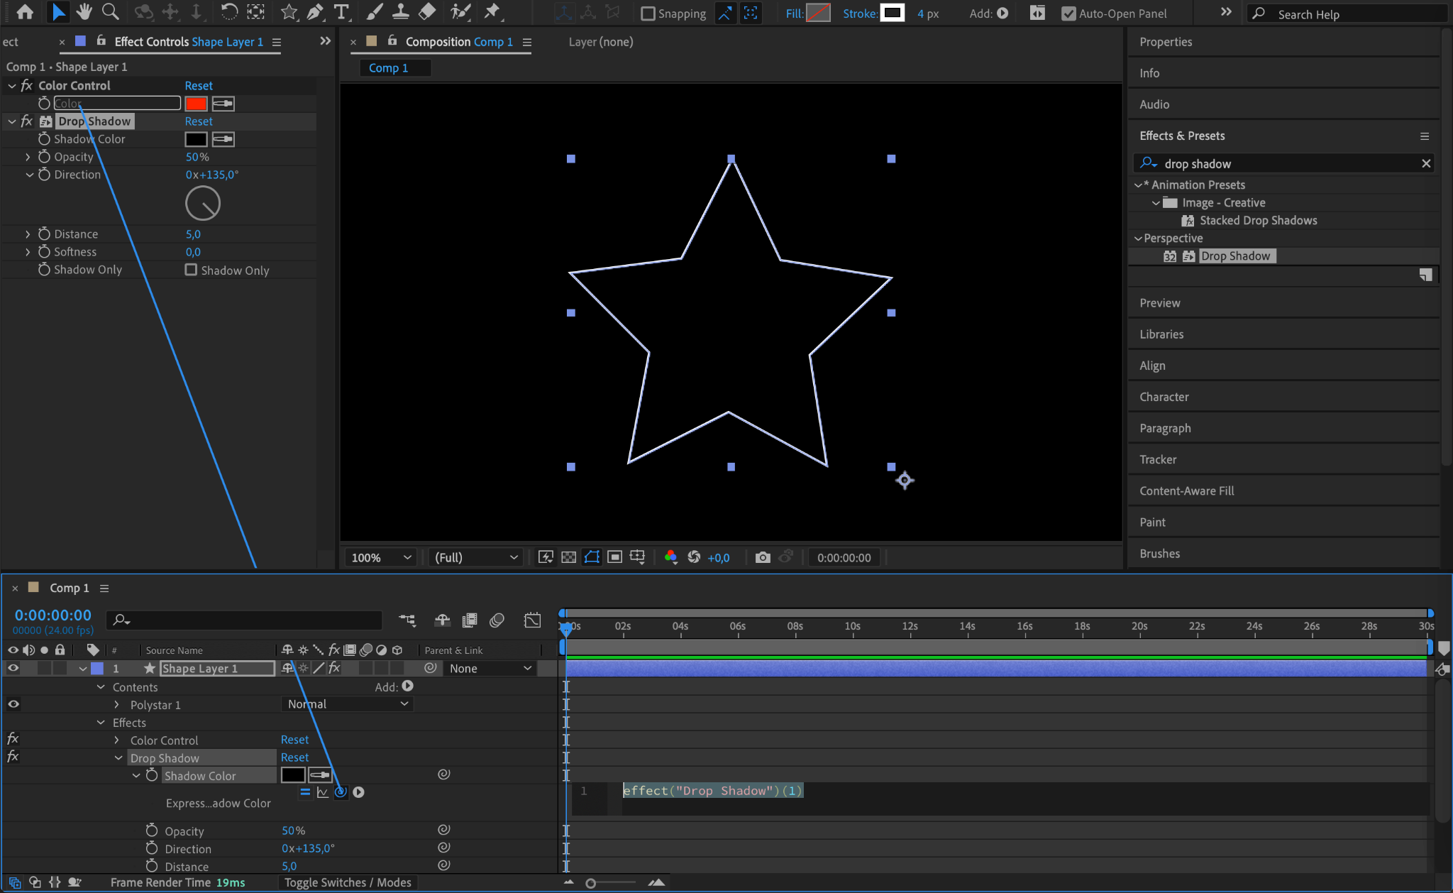Screen dimensions: 1453x893
Task: Toggle the transparency grid icon
Action: point(568,557)
